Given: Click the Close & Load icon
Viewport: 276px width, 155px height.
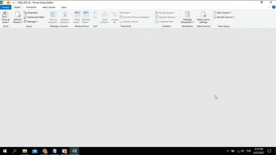Looking at the screenshot, I should pyautogui.click(x=5, y=14).
